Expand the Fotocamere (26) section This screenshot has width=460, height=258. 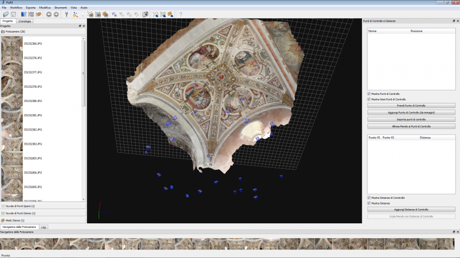(43, 32)
